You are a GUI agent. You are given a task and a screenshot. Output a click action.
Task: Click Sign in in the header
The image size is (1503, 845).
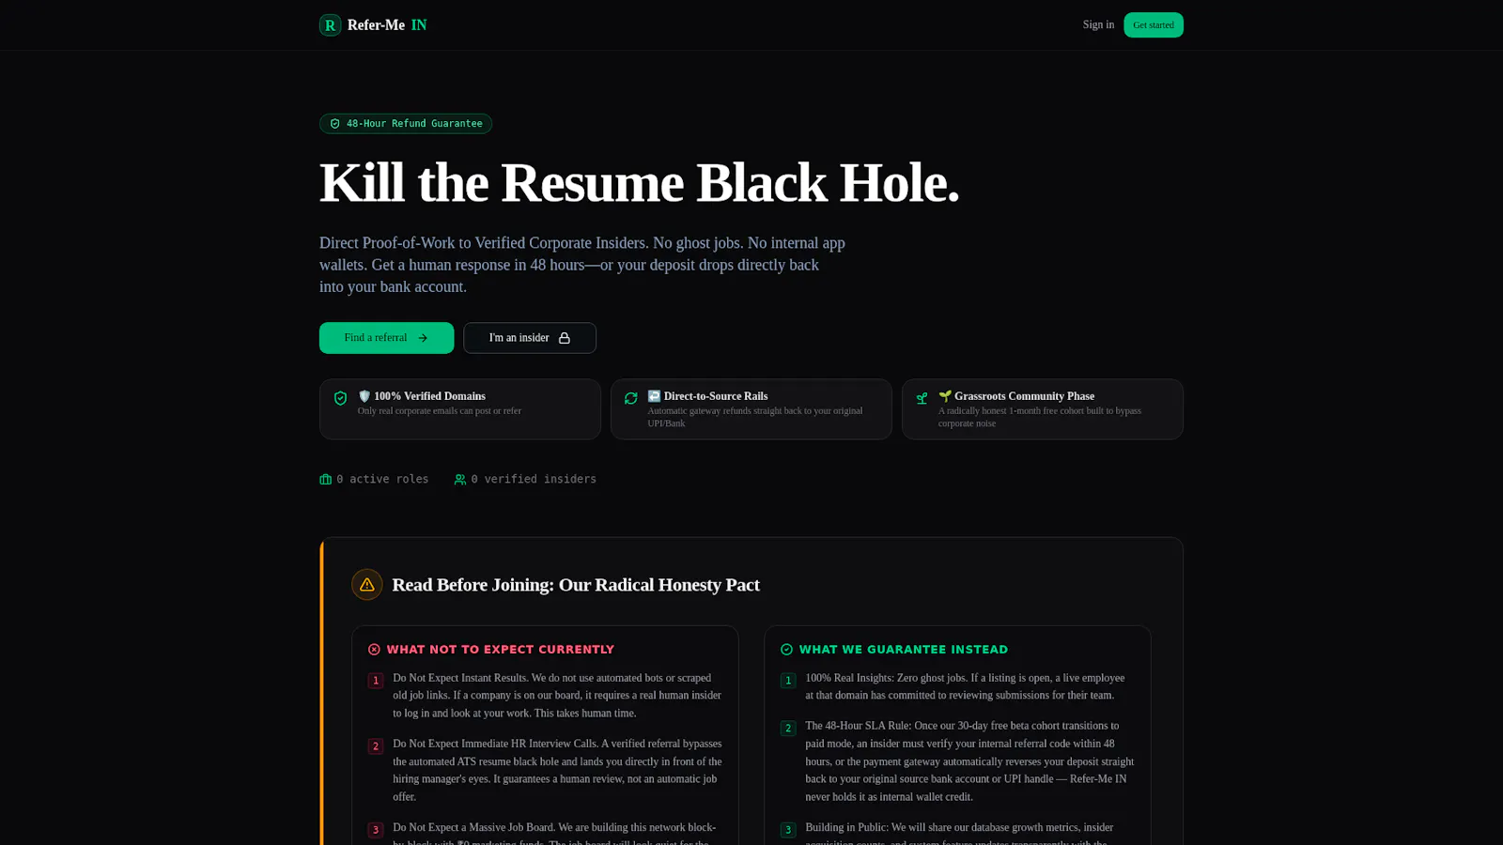point(1098,25)
